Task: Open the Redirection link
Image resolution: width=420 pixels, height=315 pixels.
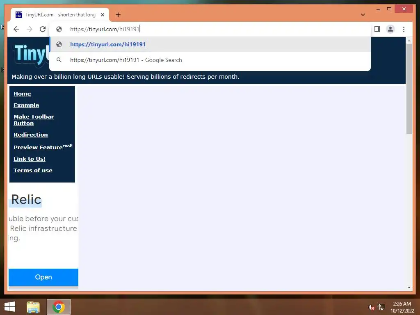Action: click(x=30, y=135)
